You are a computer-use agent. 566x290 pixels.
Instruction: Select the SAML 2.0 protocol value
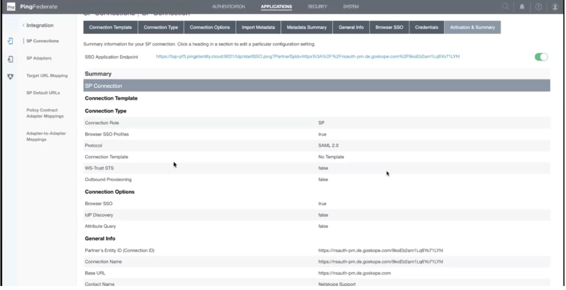[x=328, y=145]
